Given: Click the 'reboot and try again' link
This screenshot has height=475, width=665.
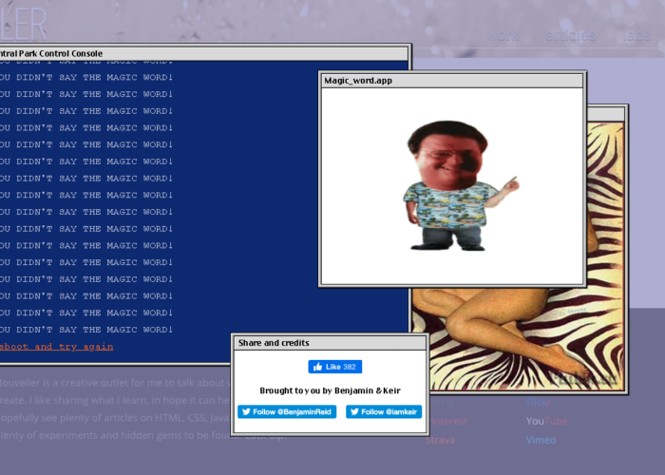Looking at the screenshot, I should (x=56, y=347).
